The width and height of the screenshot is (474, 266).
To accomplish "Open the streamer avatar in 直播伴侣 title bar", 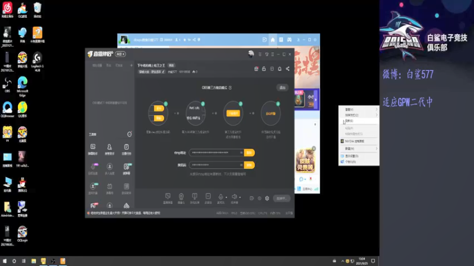I will pyautogui.click(x=251, y=54).
